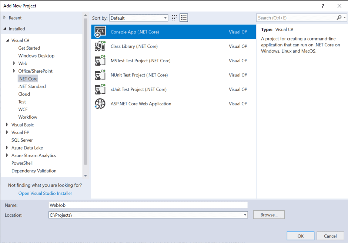Expand the Recent section
The height and width of the screenshot is (243, 348).
[4, 17]
